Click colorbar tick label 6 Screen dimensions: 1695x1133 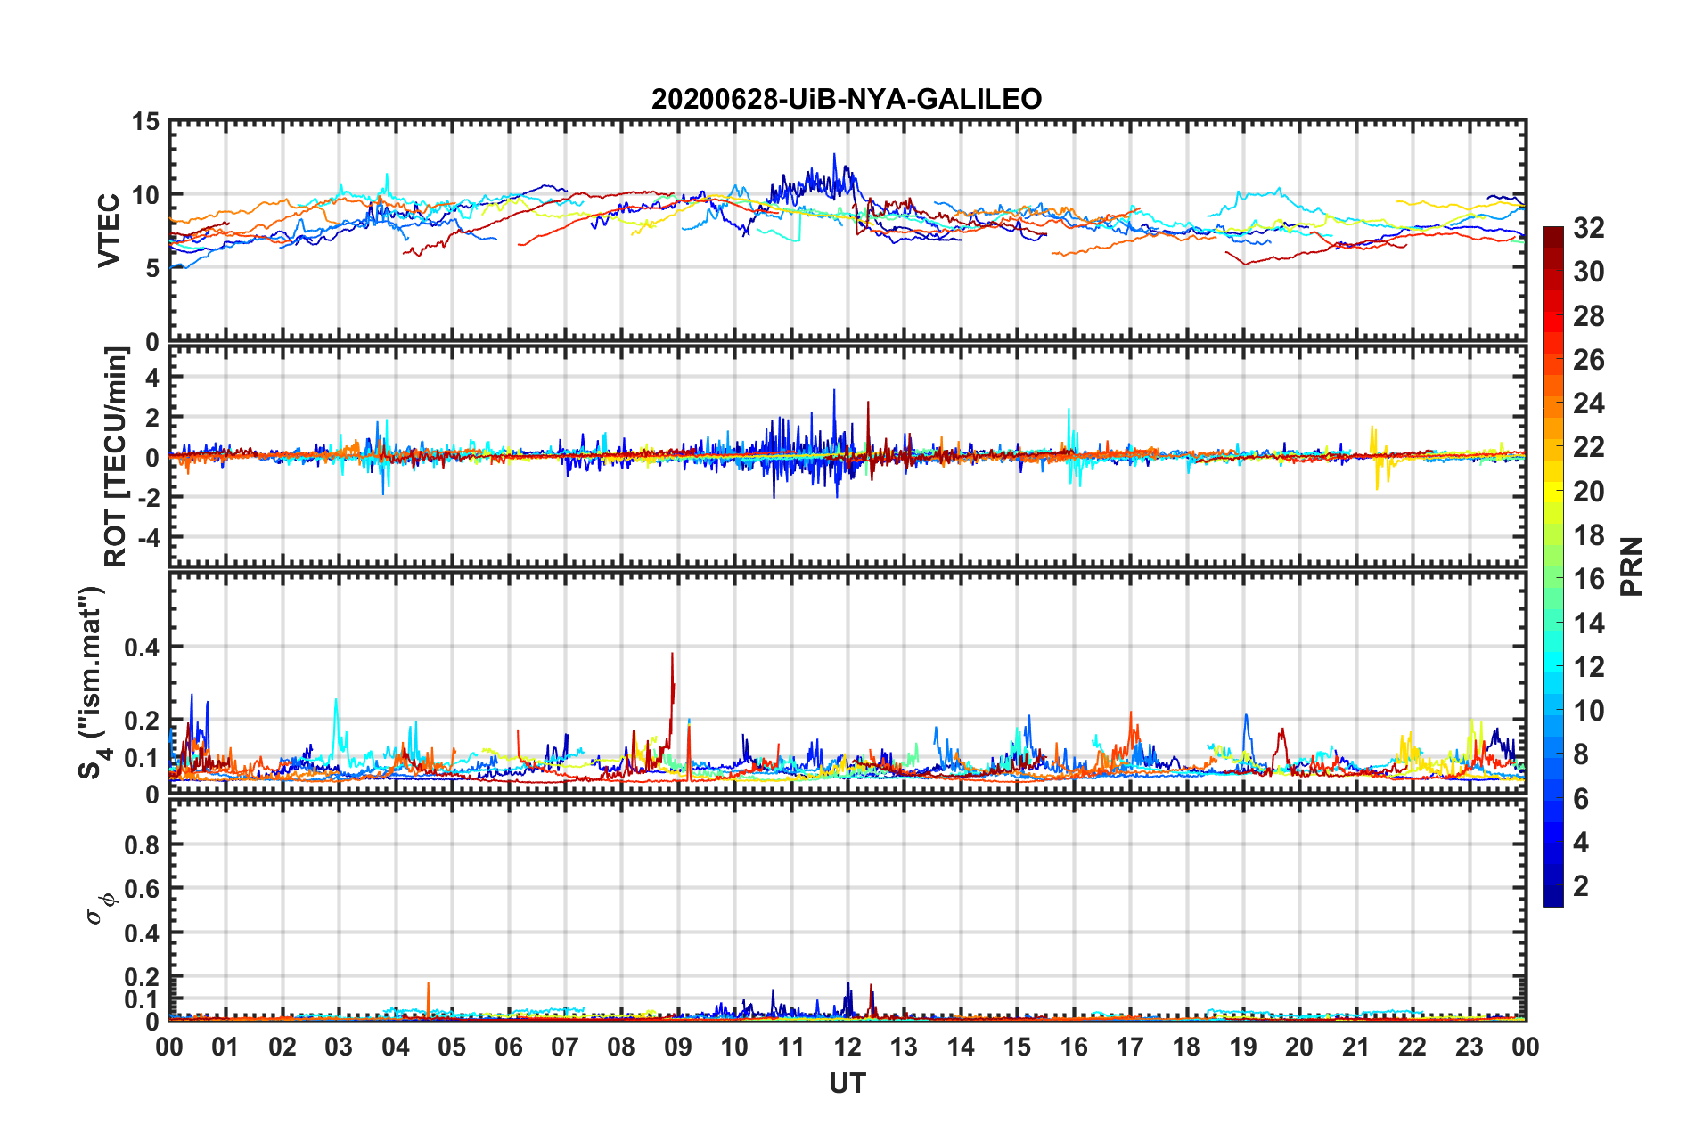(1581, 799)
